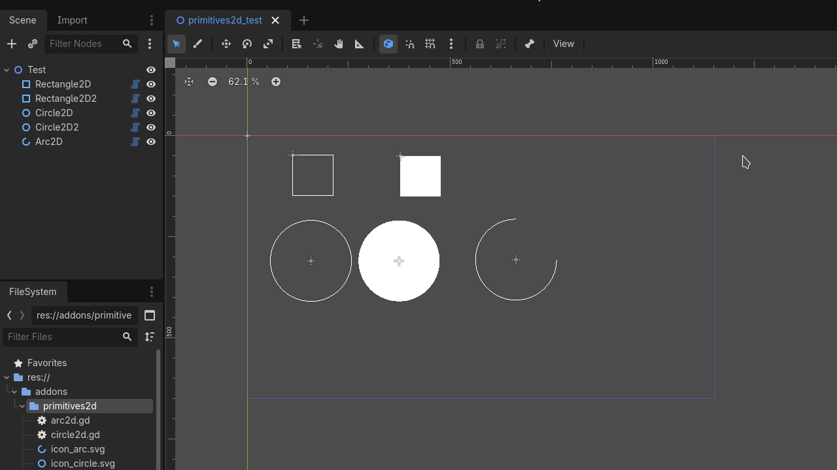This screenshot has width=837, height=470.
Task: Zoom out with the minus button
Action: point(213,82)
